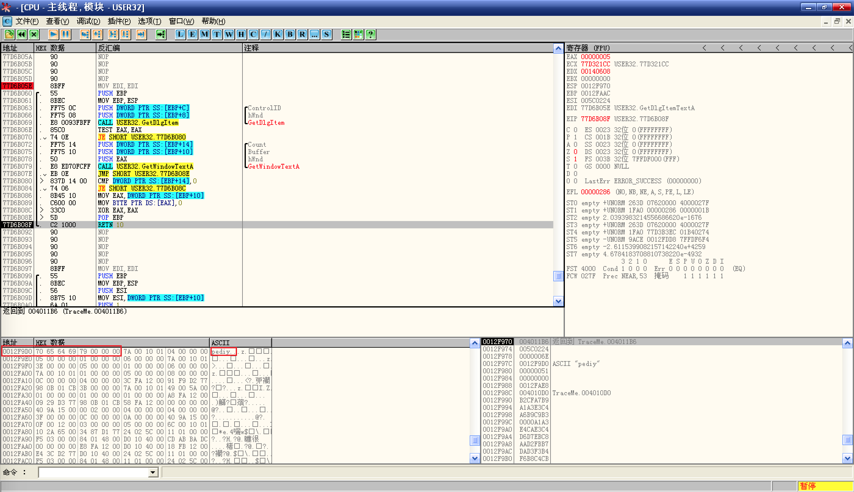Viewport: 854px width, 492px height.
Task: Toggle the S flag value in registers
Action: tap(576, 159)
